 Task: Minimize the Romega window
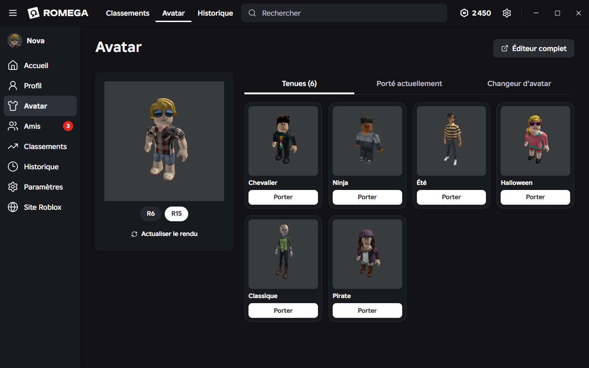pyautogui.click(x=536, y=13)
